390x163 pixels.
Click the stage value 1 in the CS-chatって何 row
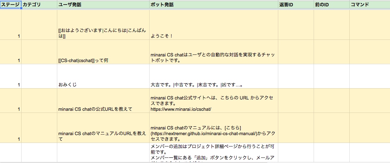(11, 52)
